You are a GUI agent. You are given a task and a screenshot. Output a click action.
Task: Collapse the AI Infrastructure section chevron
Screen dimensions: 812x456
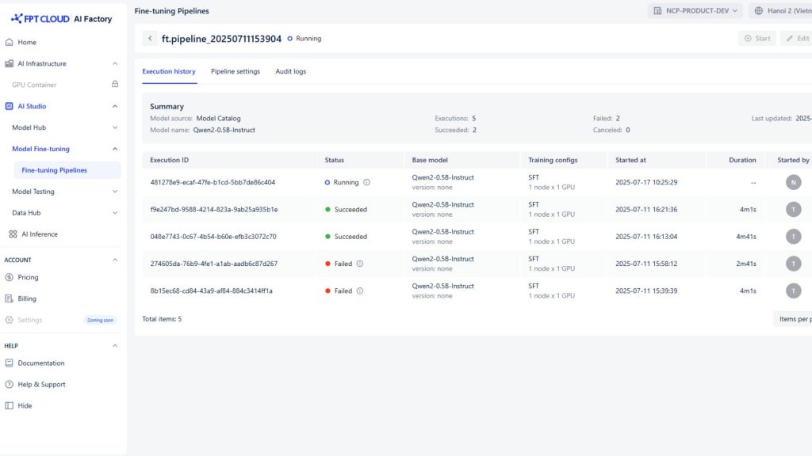[115, 63]
